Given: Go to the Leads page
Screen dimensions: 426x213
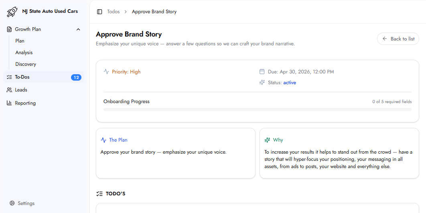Looking at the screenshot, I should click(21, 90).
